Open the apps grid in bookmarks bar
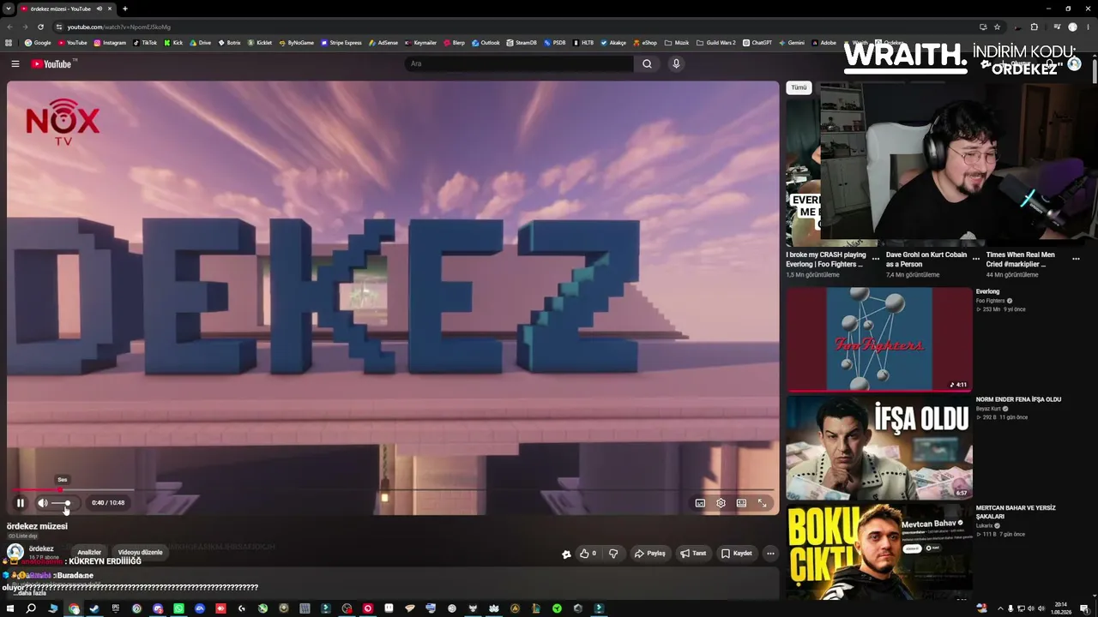Screen dimensions: 1098x617 [x=9, y=43]
